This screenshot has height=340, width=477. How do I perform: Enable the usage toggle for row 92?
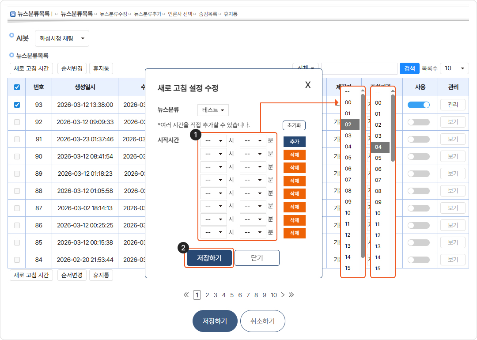coord(419,122)
